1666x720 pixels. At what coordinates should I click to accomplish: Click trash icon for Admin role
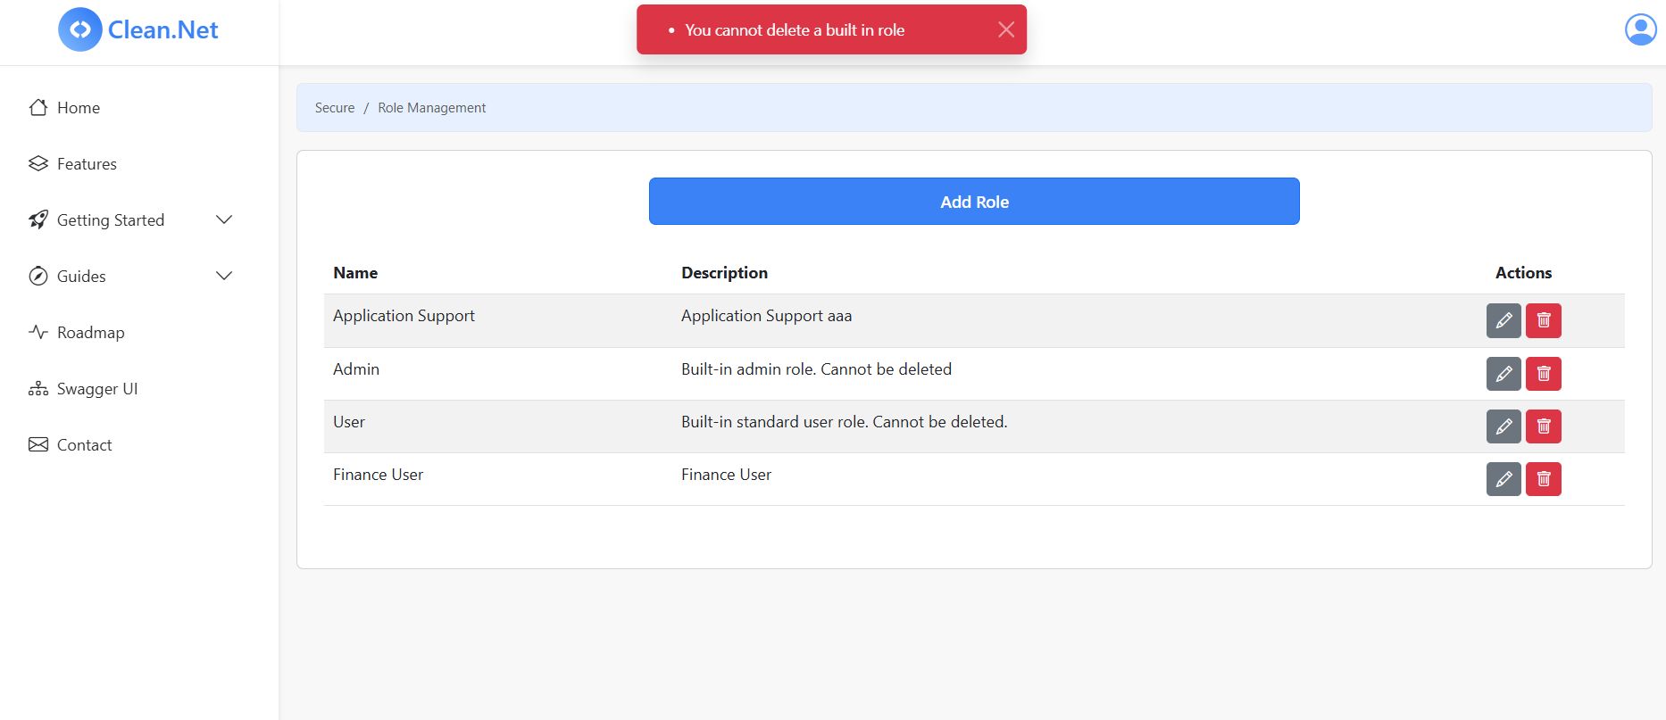[x=1543, y=374]
